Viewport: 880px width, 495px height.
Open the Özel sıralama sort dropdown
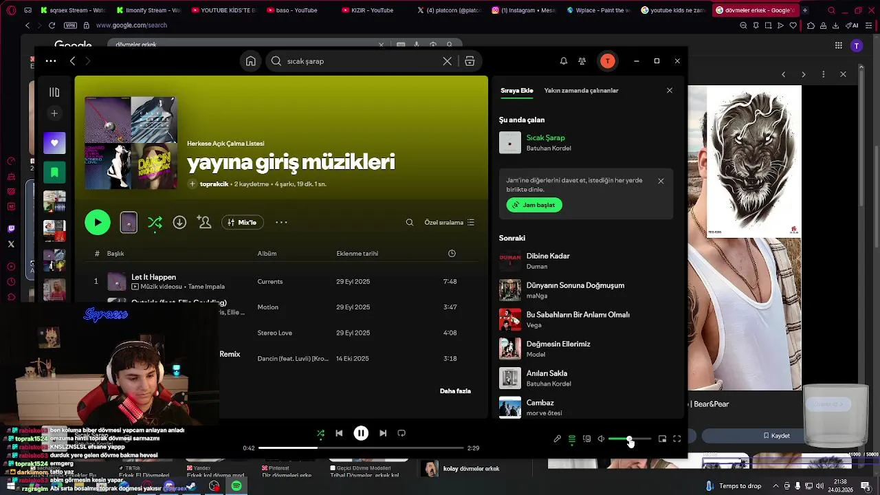[449, 223]
